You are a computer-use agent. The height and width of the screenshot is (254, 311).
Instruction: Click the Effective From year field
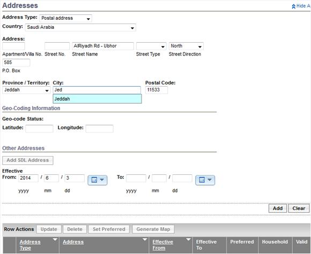(x=28, y=178)
